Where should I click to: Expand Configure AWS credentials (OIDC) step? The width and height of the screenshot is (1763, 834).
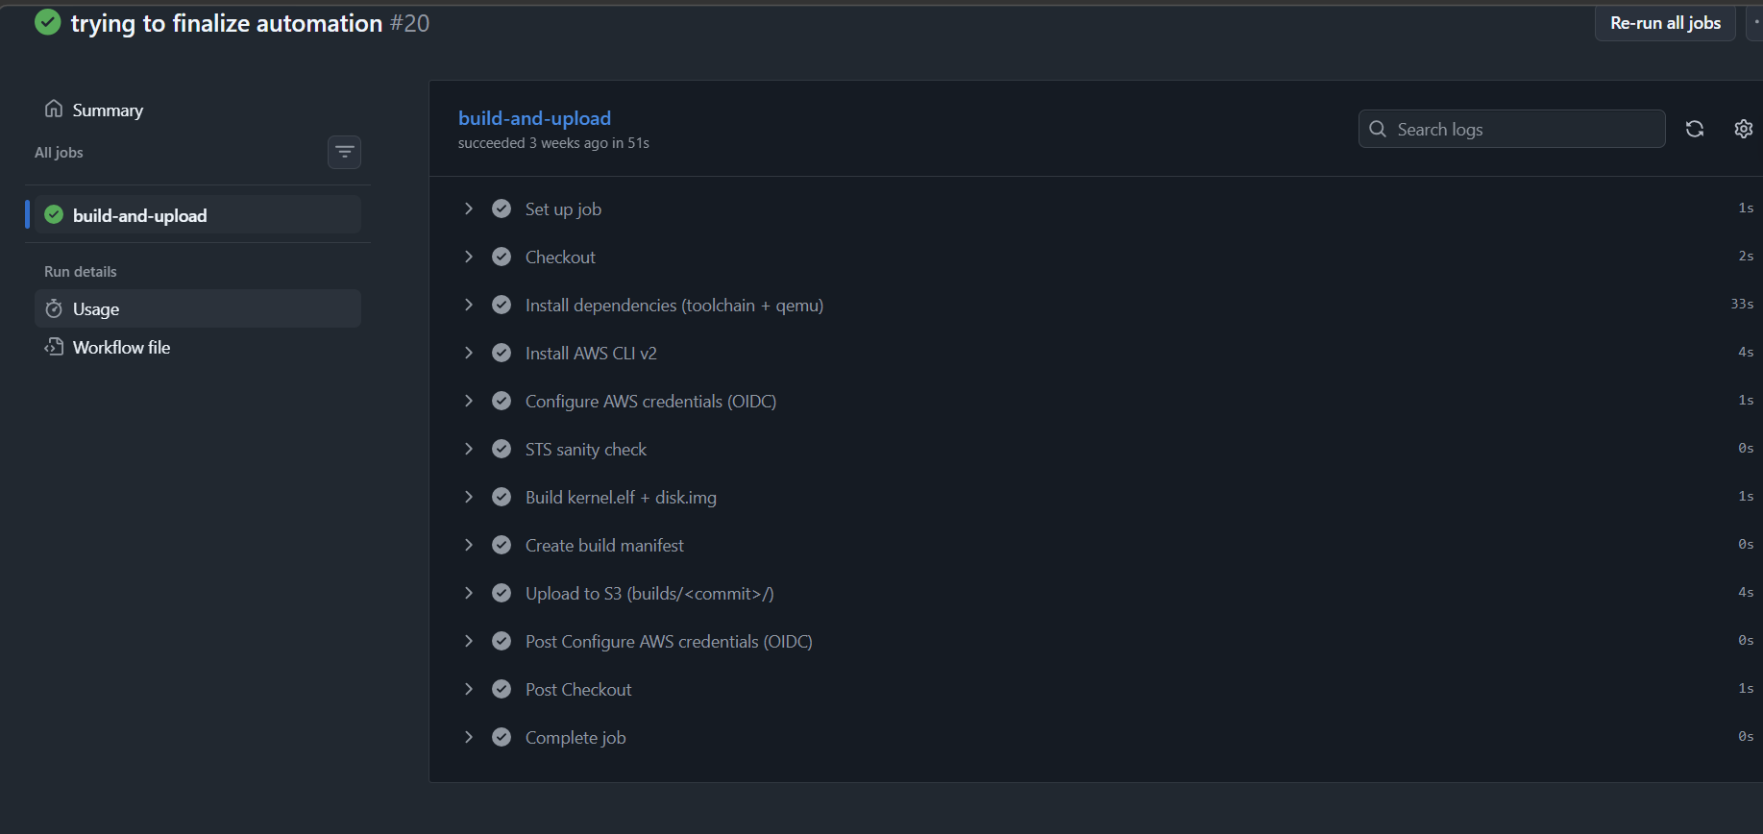coord(469,401)
